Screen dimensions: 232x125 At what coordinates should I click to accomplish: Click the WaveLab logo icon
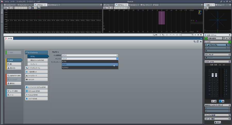click(2, 1)
